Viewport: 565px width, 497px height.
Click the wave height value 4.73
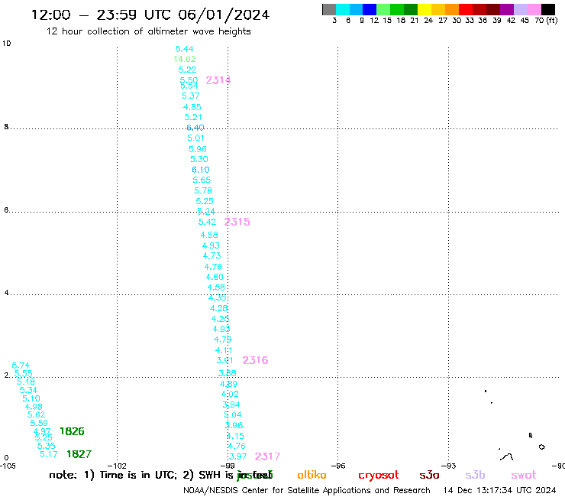click(x=212, y=256)
